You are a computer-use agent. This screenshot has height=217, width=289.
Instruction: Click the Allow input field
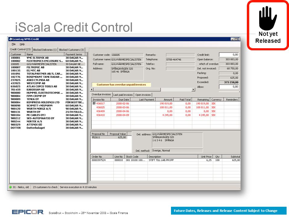[x=229, y=87]
